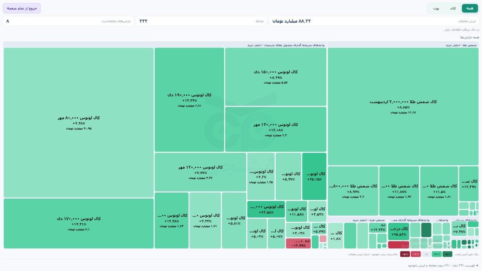Open the کال شمش طلا ۲,۰۰۰,۰۰۰ اردیبهشت tile
Viewport: 482px width, 271px height.
pos(403,107)
